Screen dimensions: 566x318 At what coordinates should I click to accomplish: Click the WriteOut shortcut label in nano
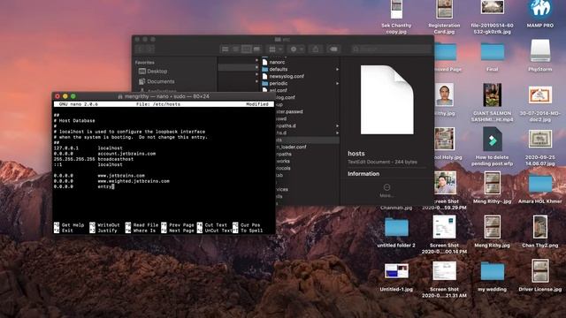108,225
